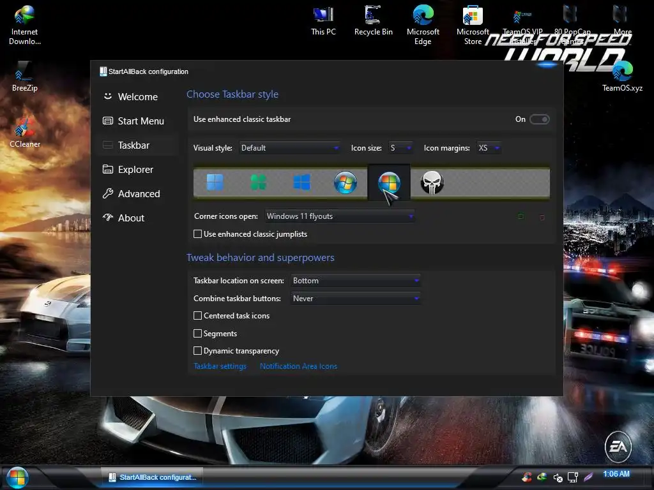654x490 pixels.
Task: Open the Advanced section
Action: [138, 194]
